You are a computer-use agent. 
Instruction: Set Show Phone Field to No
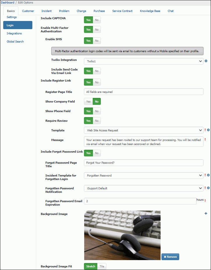[97, 111]
